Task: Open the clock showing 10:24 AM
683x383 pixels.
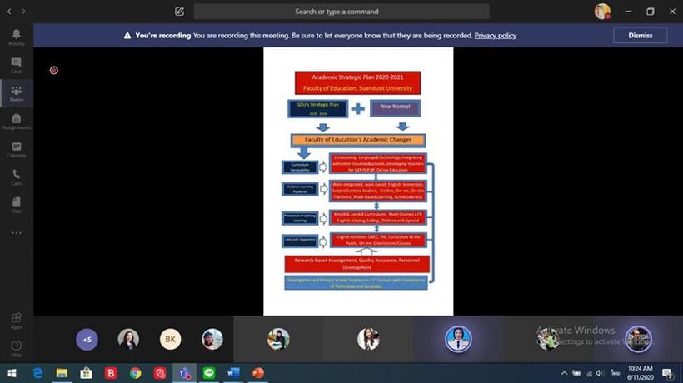Action: coord(640,373)
